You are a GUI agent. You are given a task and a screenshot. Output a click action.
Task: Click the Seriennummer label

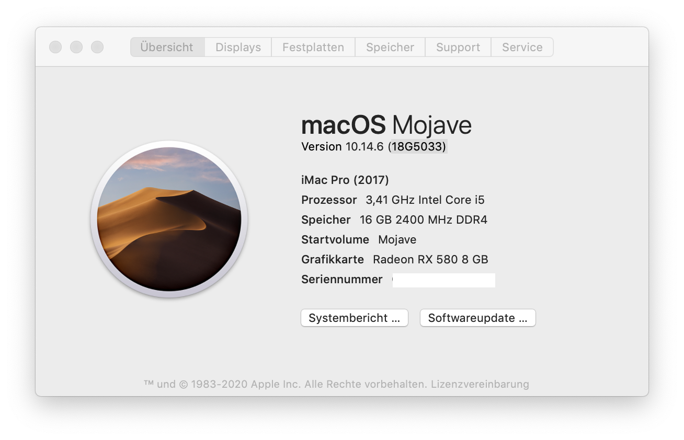click(x=342, y=279)
